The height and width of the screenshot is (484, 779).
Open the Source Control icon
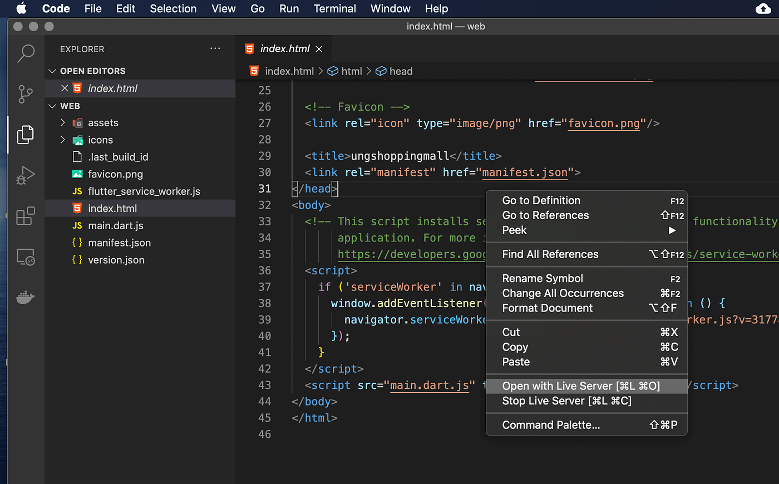[x=25, y=93]
